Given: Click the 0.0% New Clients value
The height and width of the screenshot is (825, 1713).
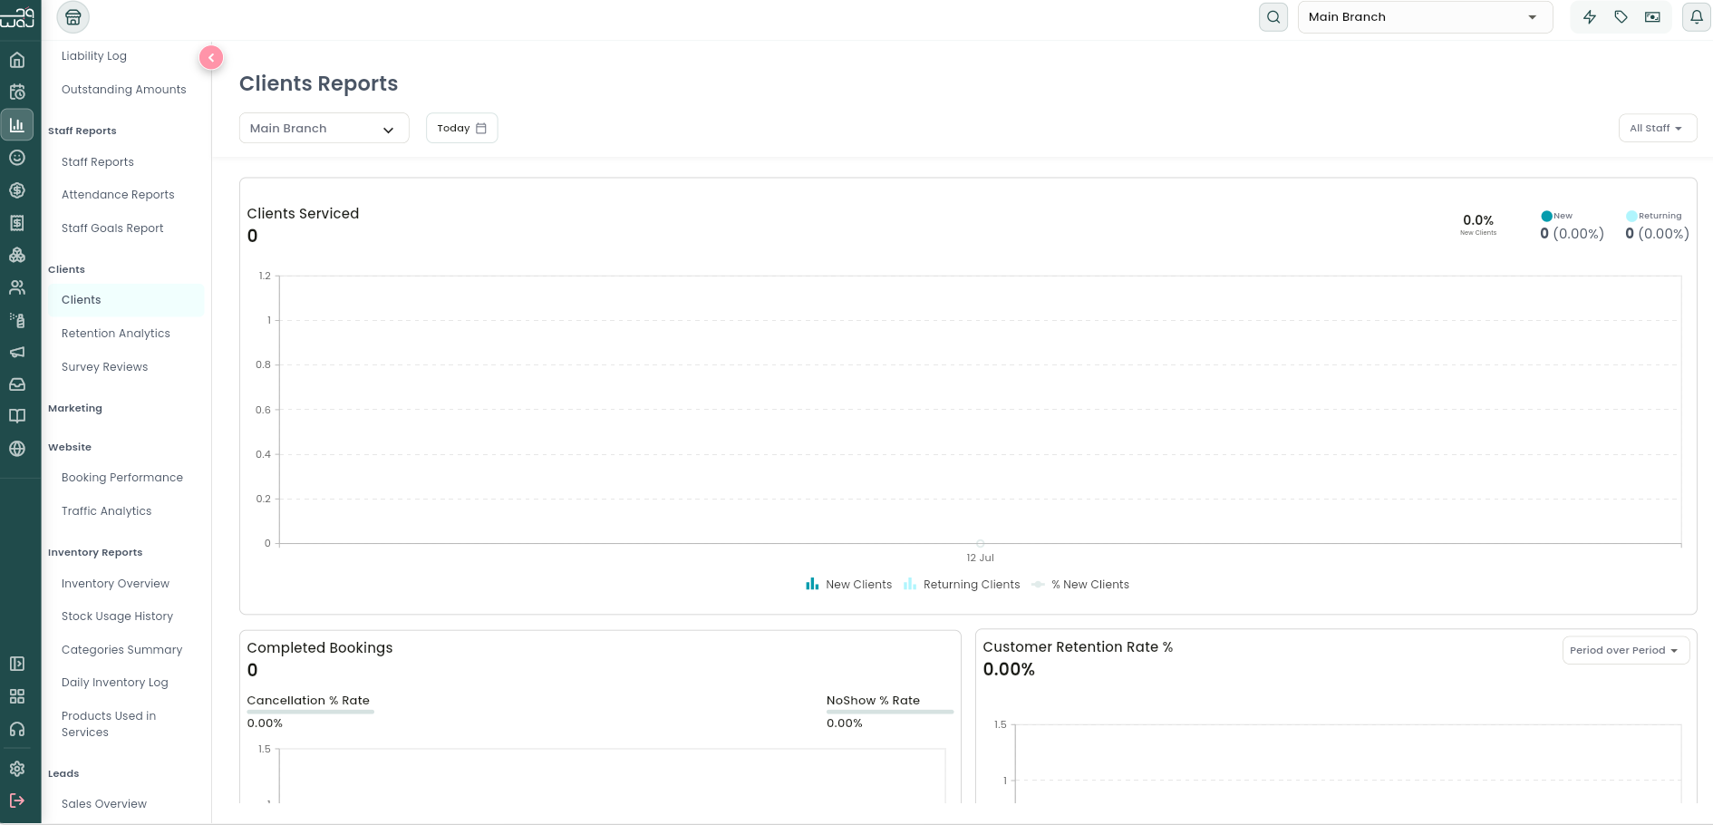Looking at the screenshot, I should click(x=1478, y=220).
